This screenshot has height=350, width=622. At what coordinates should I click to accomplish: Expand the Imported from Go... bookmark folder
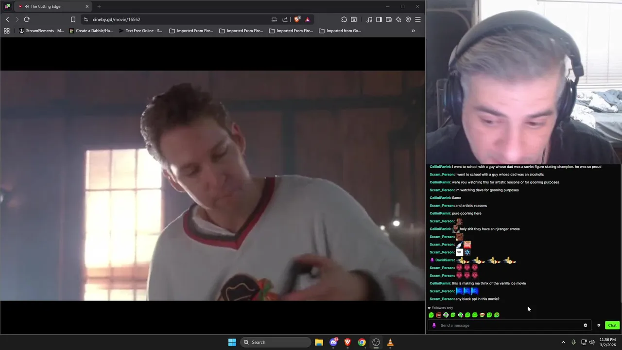(340, 31)
